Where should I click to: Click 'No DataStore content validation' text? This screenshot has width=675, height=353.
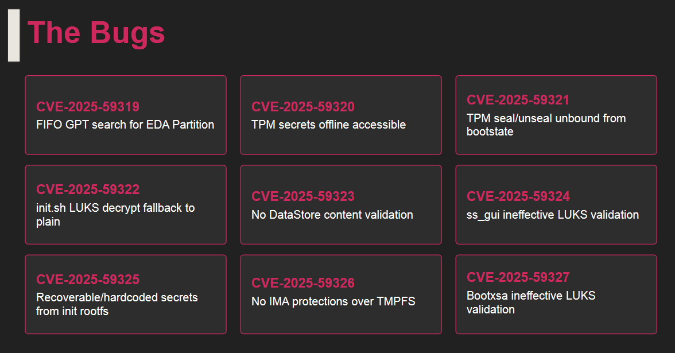tap(332, 215)
